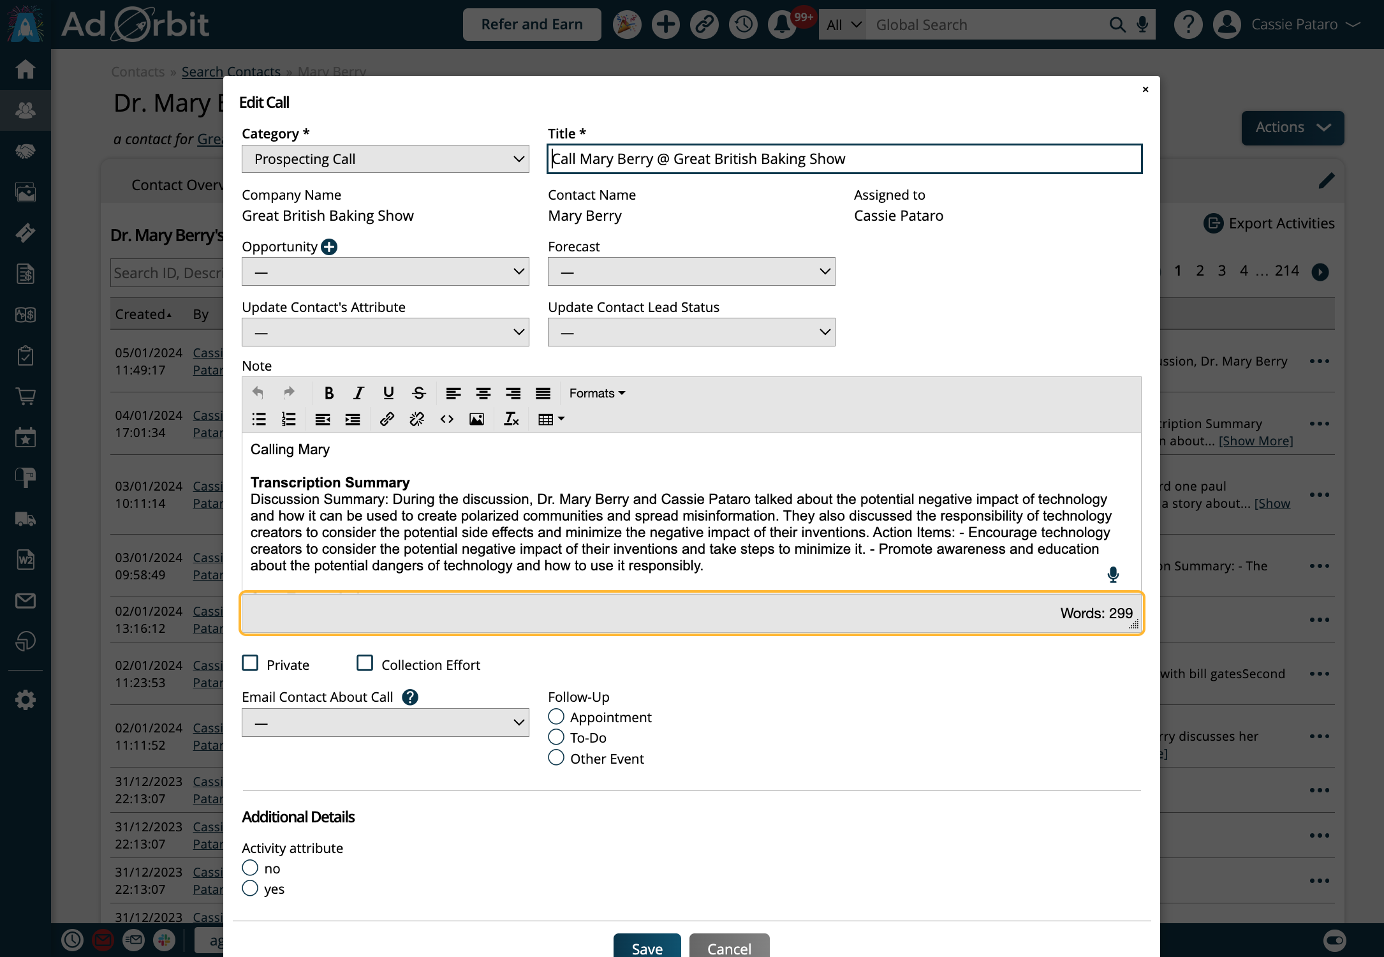The image size is (1384, 957).
Task: Click the Bold formatting icon
Action: pyautogui.click(x=329, y=393)
